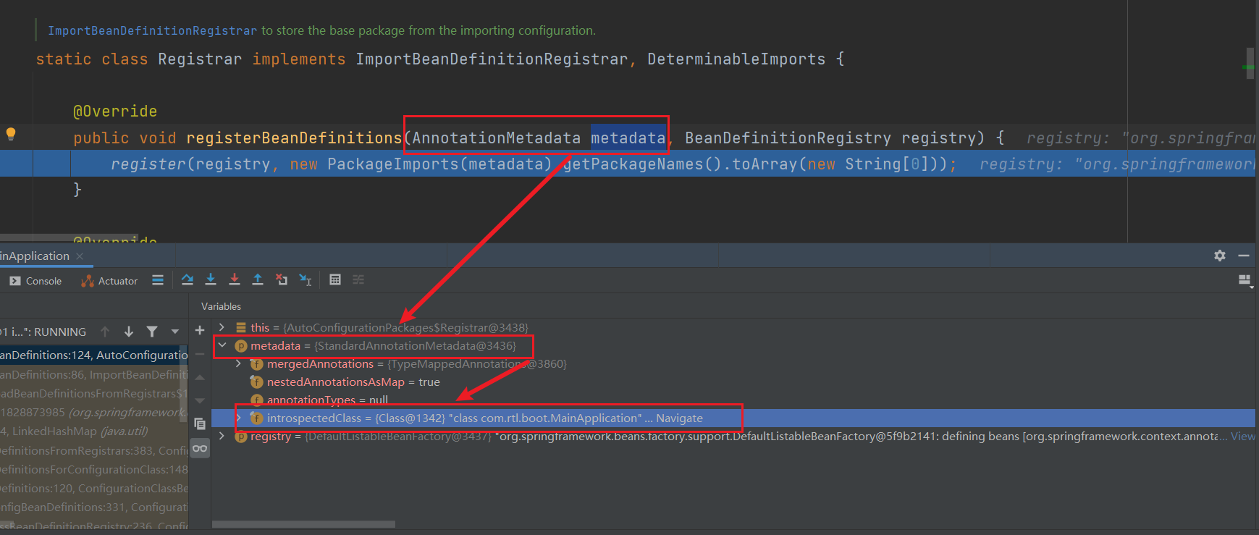
Task: Select frame loadBeanDefinitions:120, ConfigurationClassBe
Action: [94, 488]
